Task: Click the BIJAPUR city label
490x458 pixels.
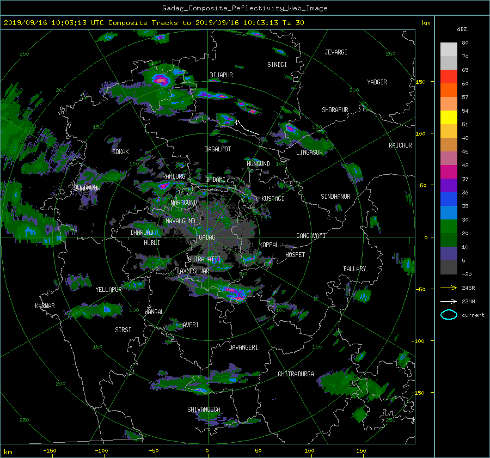Action: click(221, 75)
